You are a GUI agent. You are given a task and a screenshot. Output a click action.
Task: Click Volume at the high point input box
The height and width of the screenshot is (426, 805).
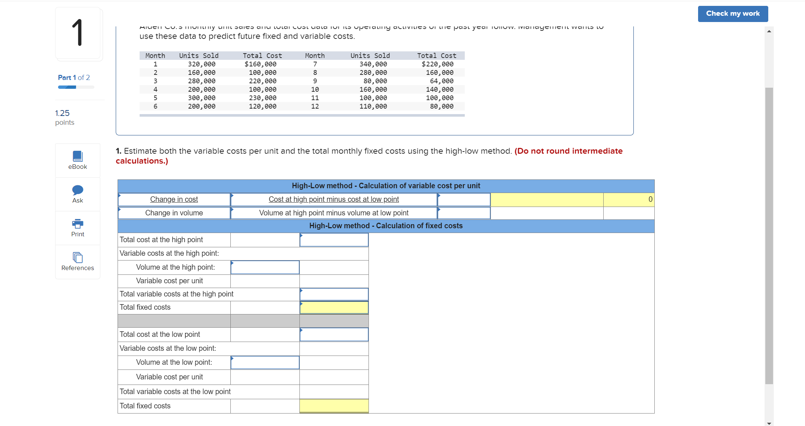265,267
